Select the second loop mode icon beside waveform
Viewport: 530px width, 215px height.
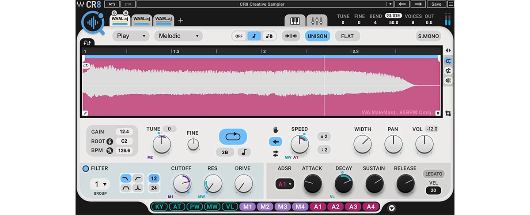448,70
